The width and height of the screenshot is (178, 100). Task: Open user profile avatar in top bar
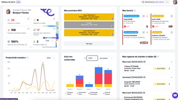tap(175, 2)
